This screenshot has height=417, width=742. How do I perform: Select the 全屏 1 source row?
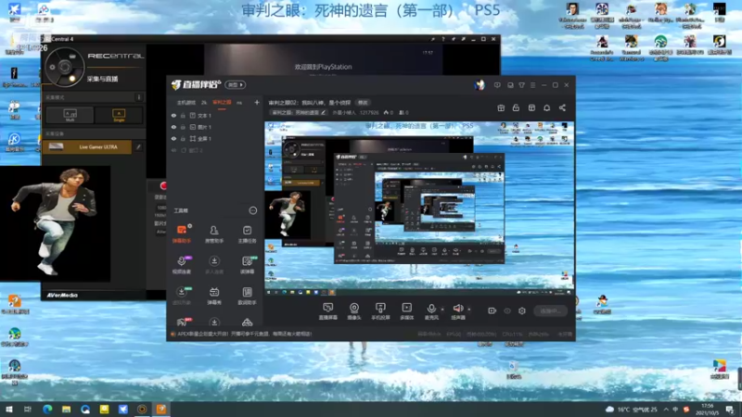click(214, 138)
